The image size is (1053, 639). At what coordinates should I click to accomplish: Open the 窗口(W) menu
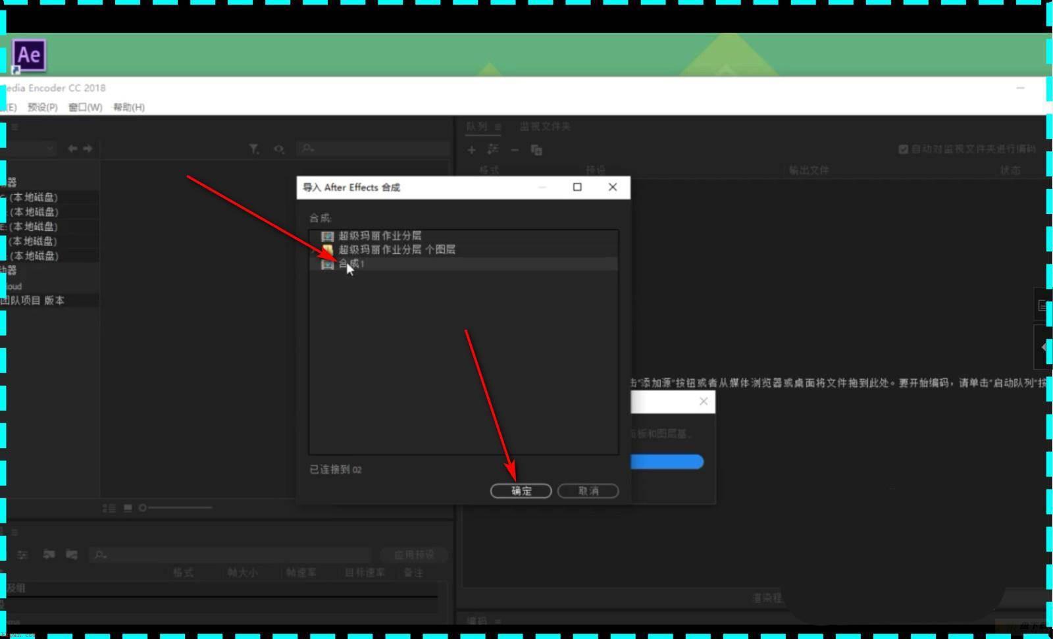(x=86, y=107)
